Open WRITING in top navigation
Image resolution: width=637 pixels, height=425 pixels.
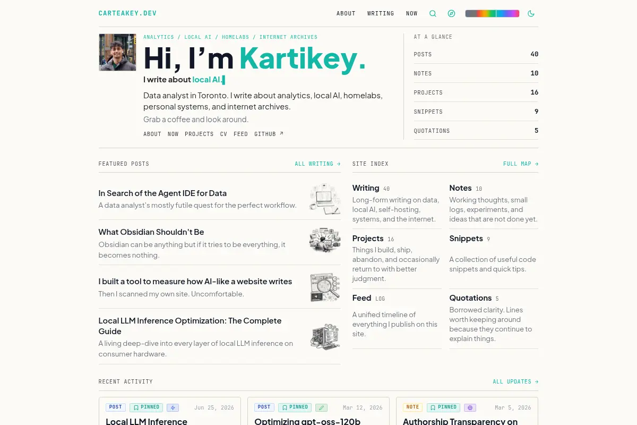pos(381,14)
